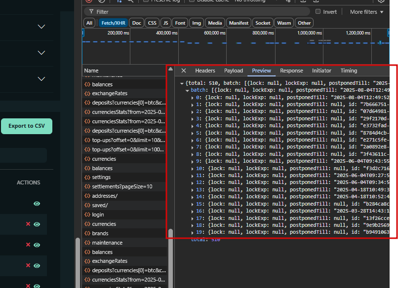
Task: Focus the Filter input field
Action: (x=197, y=12)
